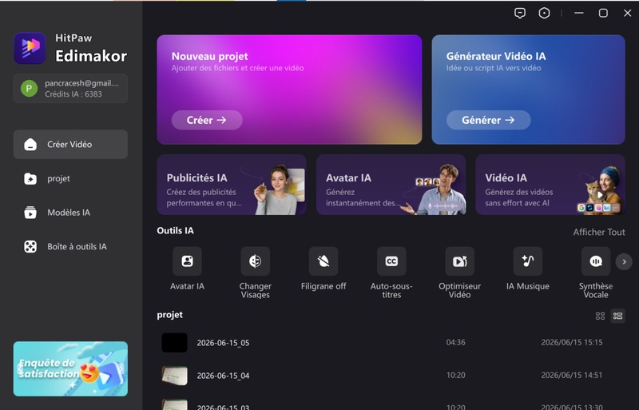Image resolution: width=639 pixels, height=410 pixels.
Task: Switch project list to grid view
Action: pyautogui.click(x=600, y=316)
